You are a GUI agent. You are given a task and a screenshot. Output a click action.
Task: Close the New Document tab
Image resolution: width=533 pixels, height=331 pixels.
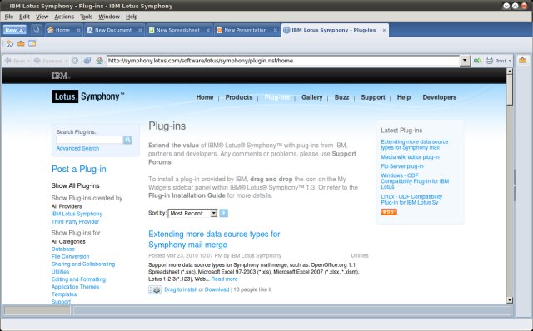[x=140, y=30]
